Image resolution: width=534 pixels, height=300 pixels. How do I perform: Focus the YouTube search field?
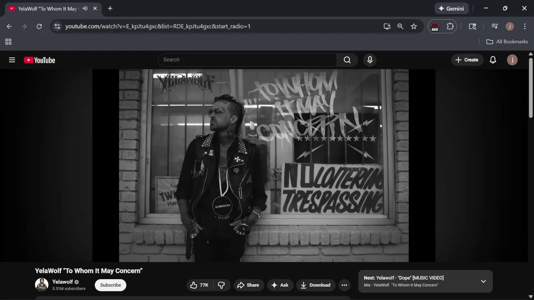[x=247, y=60]
